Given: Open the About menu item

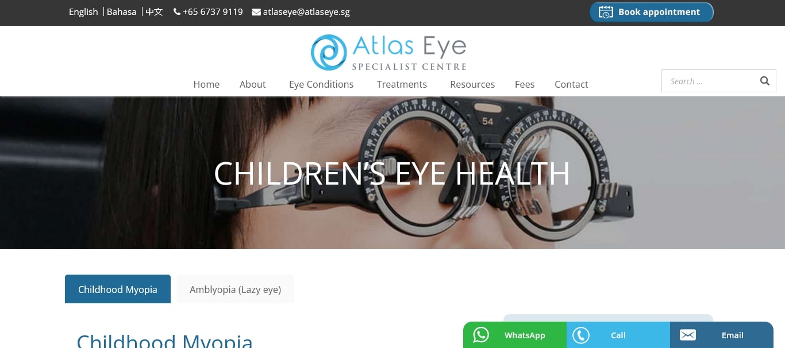Looking at the screenshot, I should [253, 84].
